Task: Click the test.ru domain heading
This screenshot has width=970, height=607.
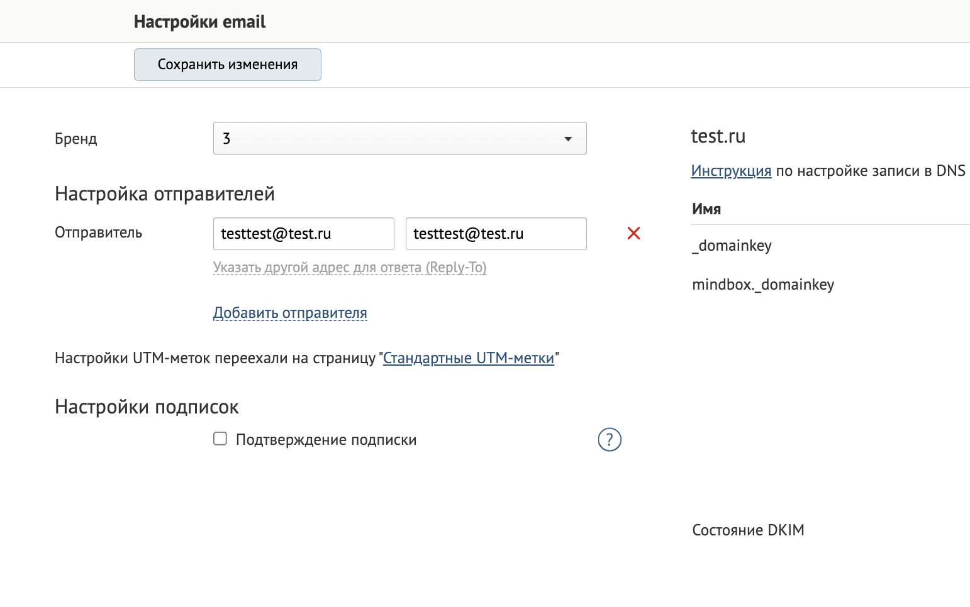Action: 718,136
